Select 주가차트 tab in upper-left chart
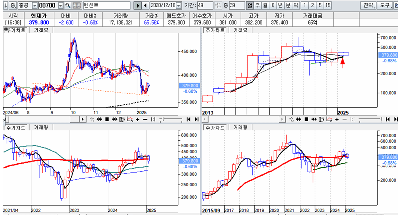This screenshot has height=216, width=399. point(17,30)
